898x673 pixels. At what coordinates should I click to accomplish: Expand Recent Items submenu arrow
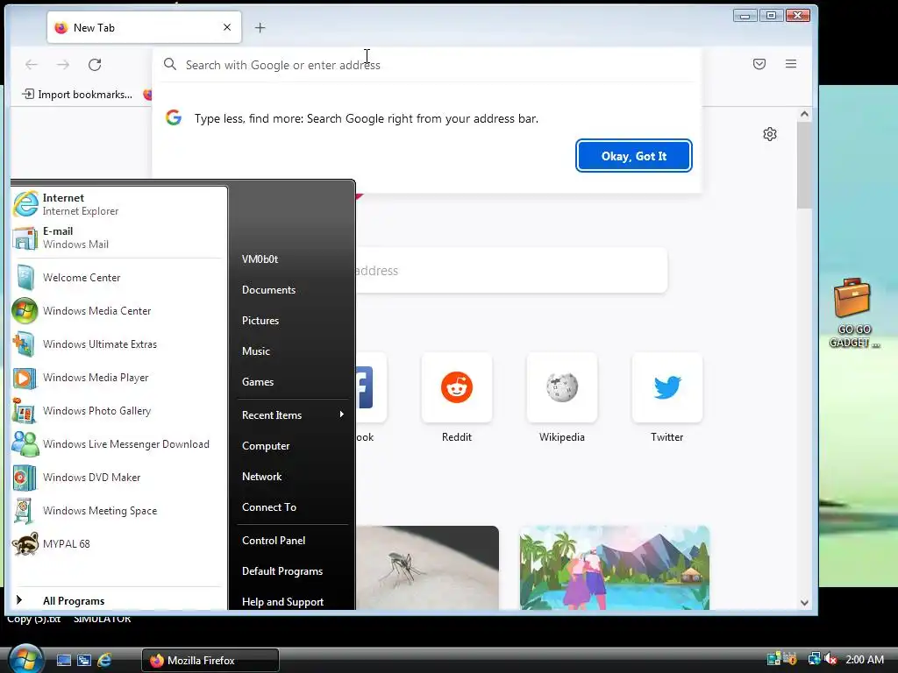click(342, 414)
